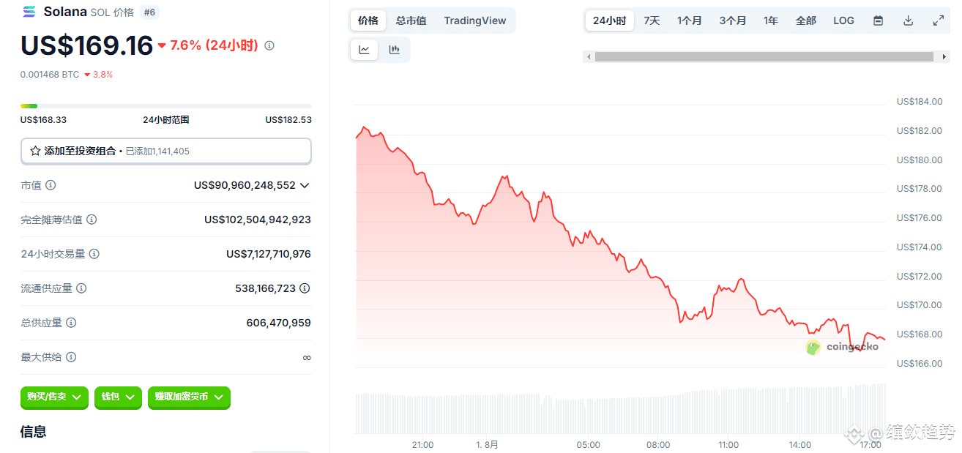Show info for 完全摊薄估值
Image resolution: width=962 pixels, height=453 pixels.
(x=92, y=220)
